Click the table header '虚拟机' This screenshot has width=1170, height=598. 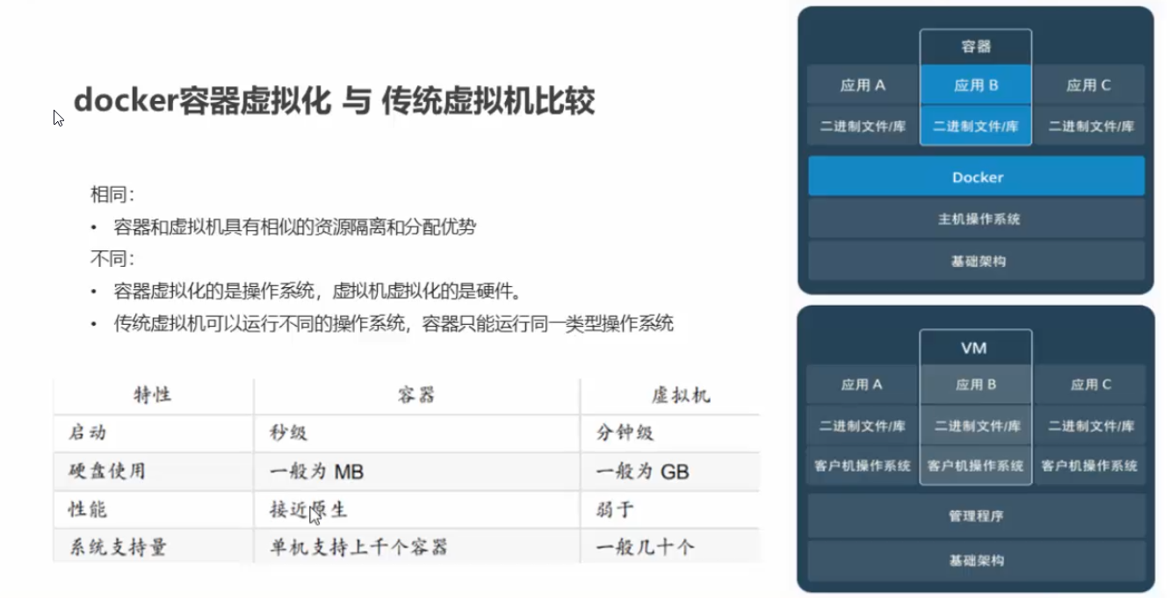tap(681, 395)
